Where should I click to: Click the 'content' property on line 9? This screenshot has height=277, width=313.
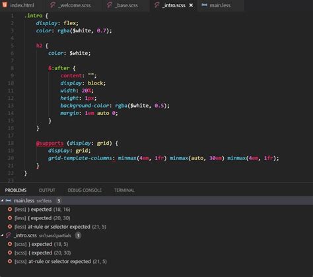click(x=71, y=75)
